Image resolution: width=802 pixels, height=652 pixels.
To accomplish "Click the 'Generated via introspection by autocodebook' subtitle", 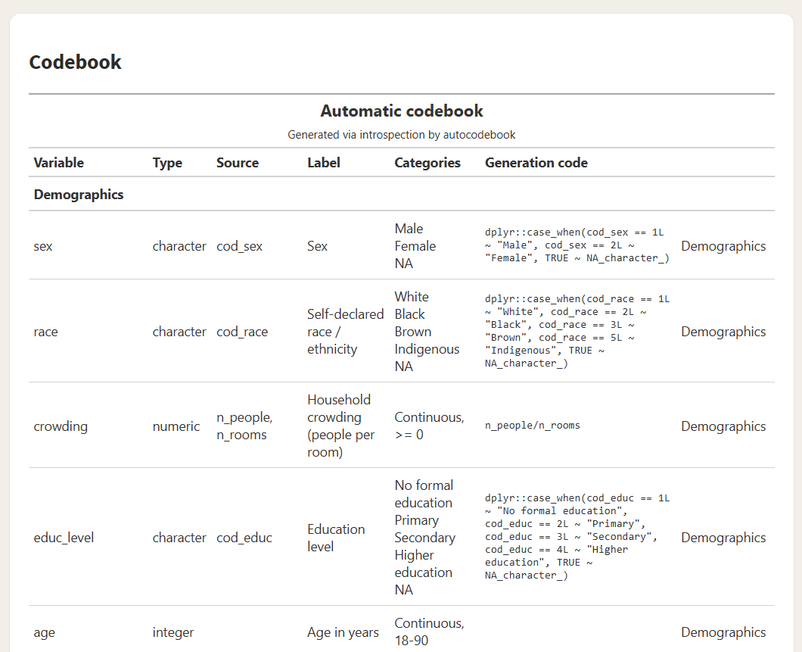I will point(402,135).
